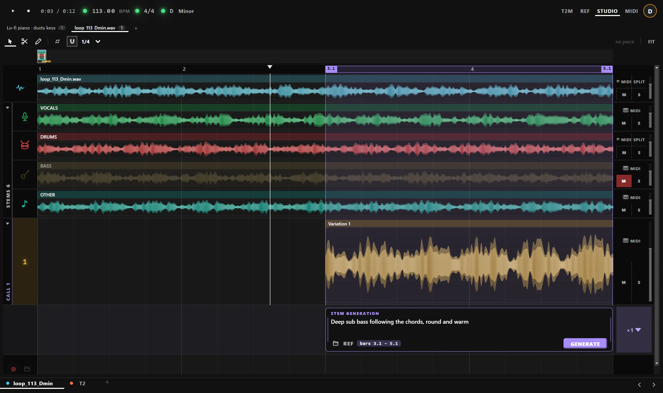The image size is (663, 393).
Task: Click the waveform icon of loop_113_Dmin.wav track
Action: pyautogui.click(x=20, y=88)
